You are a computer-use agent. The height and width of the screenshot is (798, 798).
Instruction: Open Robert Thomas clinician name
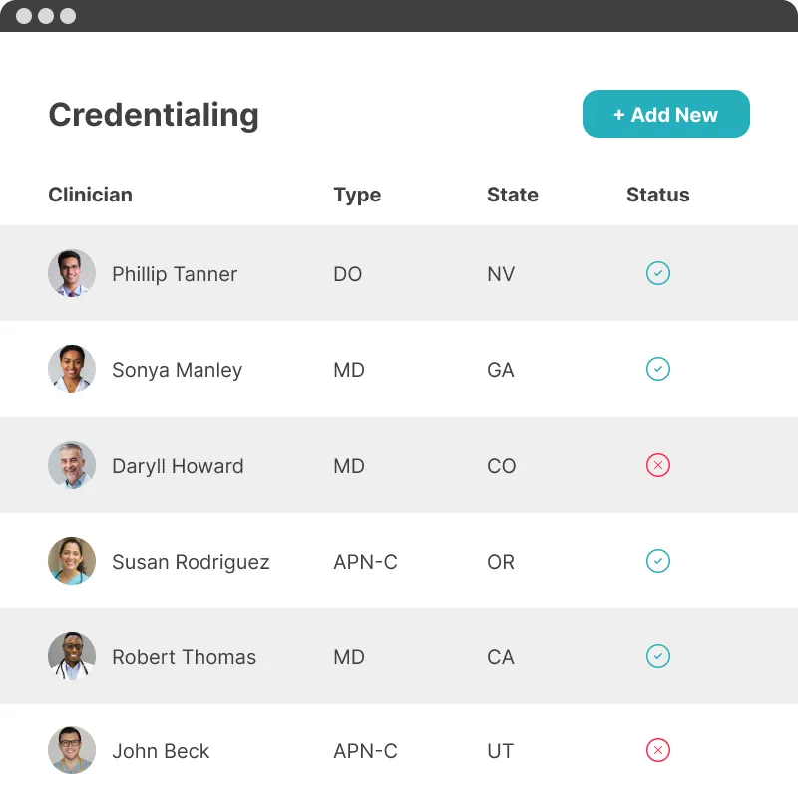[x=184, y=657]
